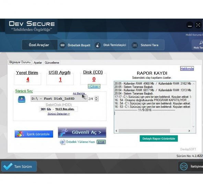This screenshot has height=187, width=203.
Task: Click the 11/9/2016 date separator line
Action: [145, 110]
